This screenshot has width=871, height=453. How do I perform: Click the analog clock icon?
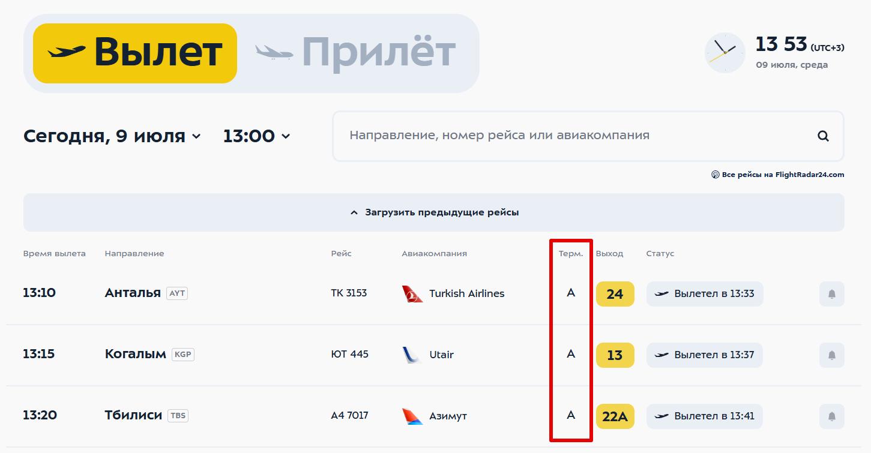725,53
